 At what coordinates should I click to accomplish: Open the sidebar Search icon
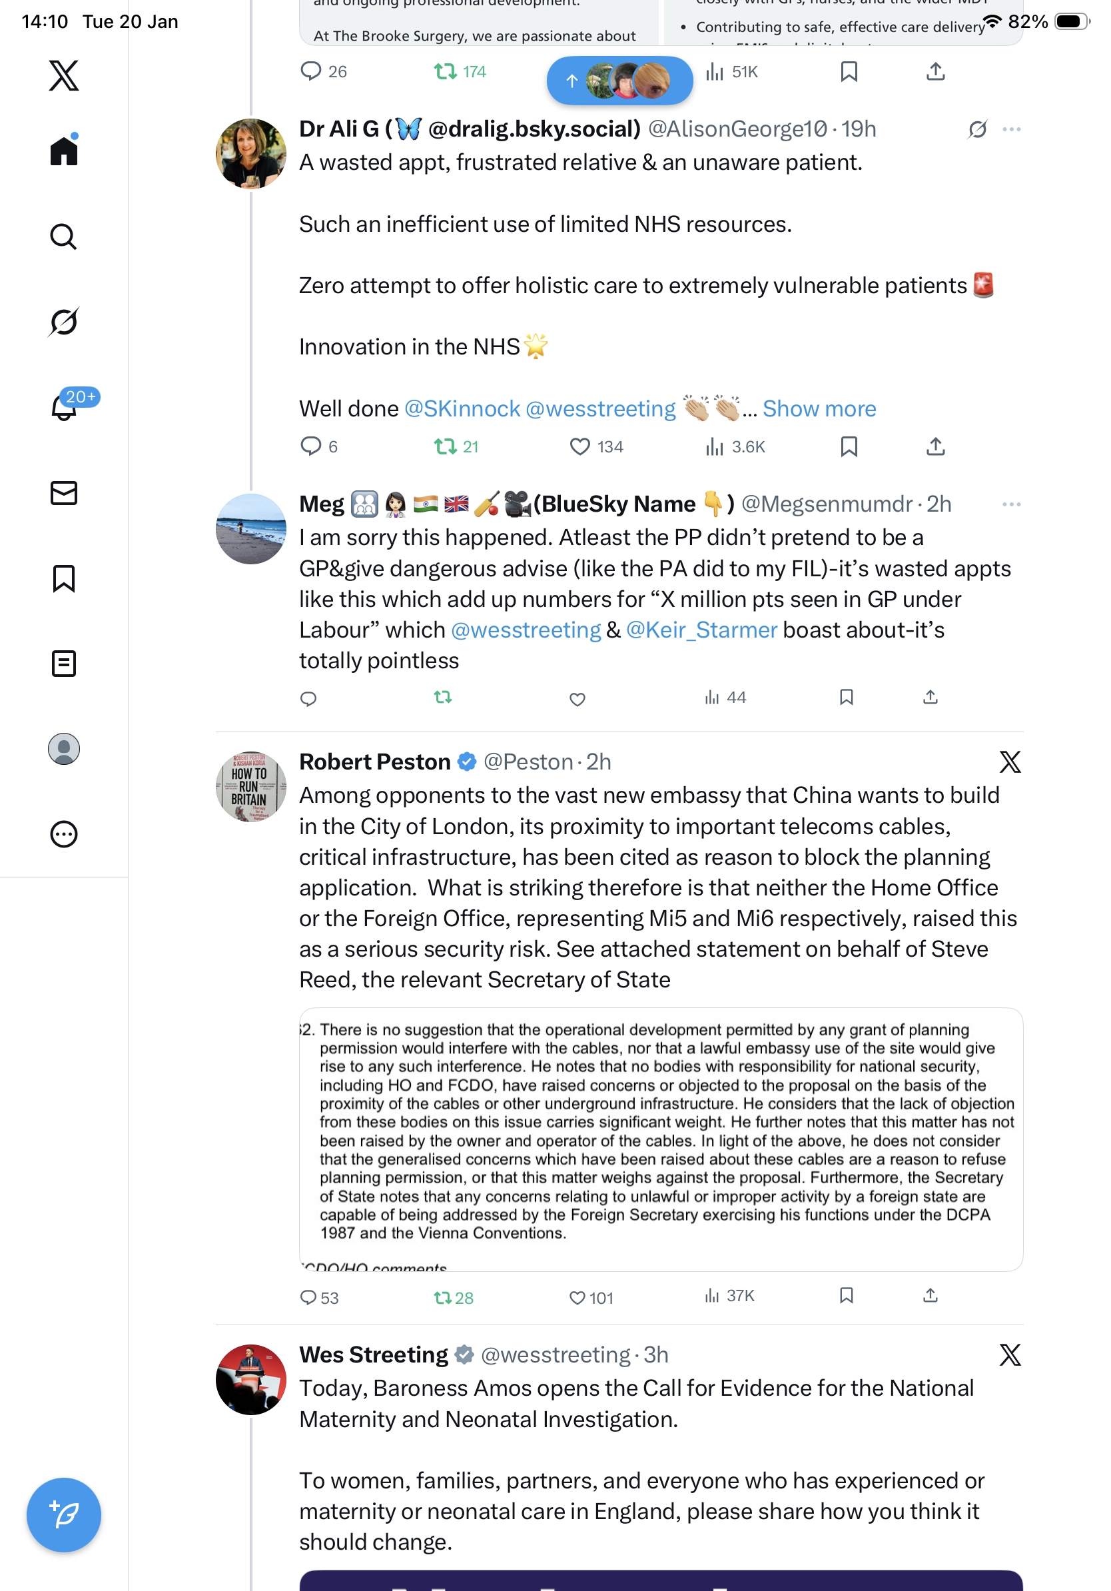point(64,237)
